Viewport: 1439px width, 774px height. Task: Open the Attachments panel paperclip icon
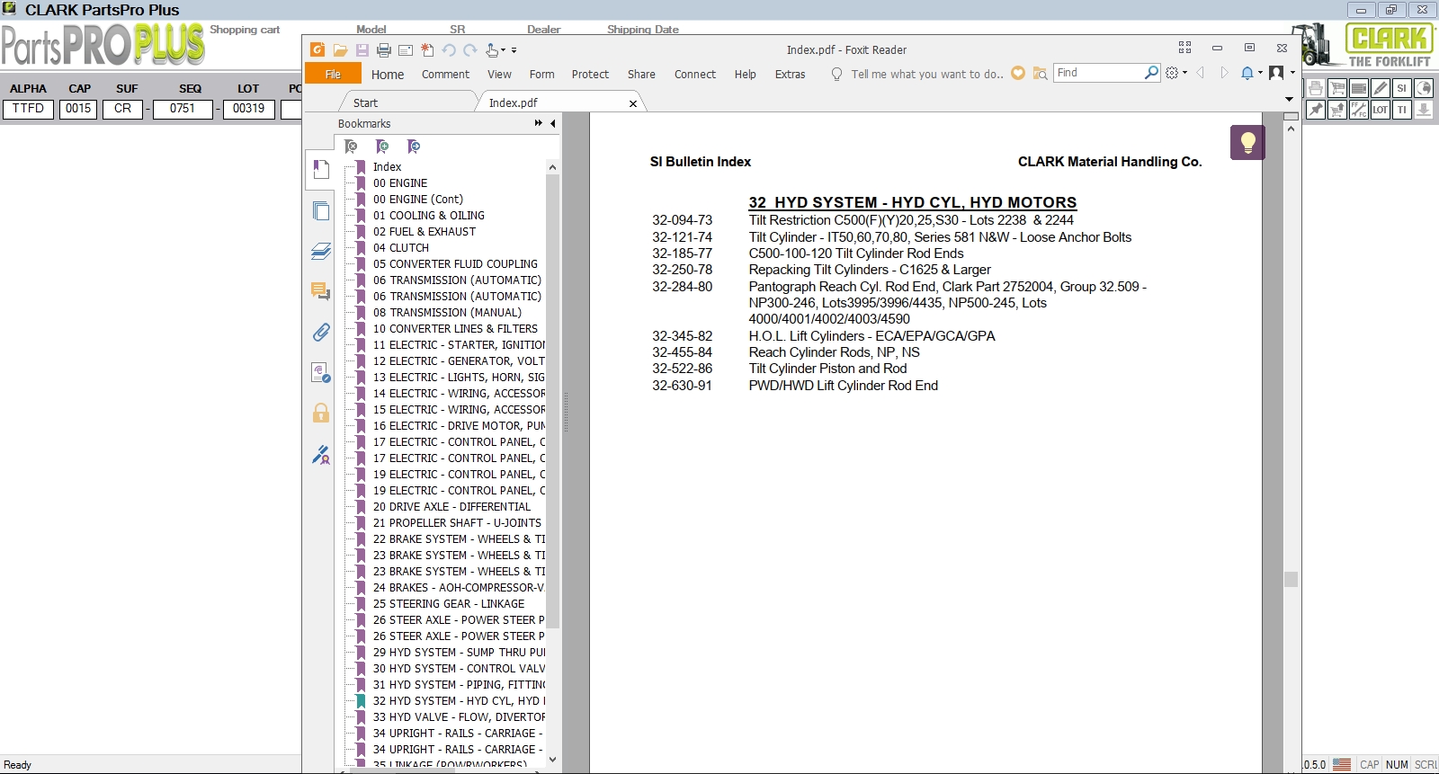(x=321, y=333)
